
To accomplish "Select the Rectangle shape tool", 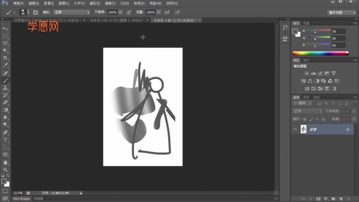I will tap(5, 154).
